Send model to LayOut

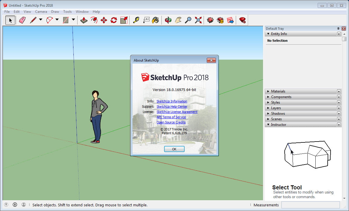[230, 20]
